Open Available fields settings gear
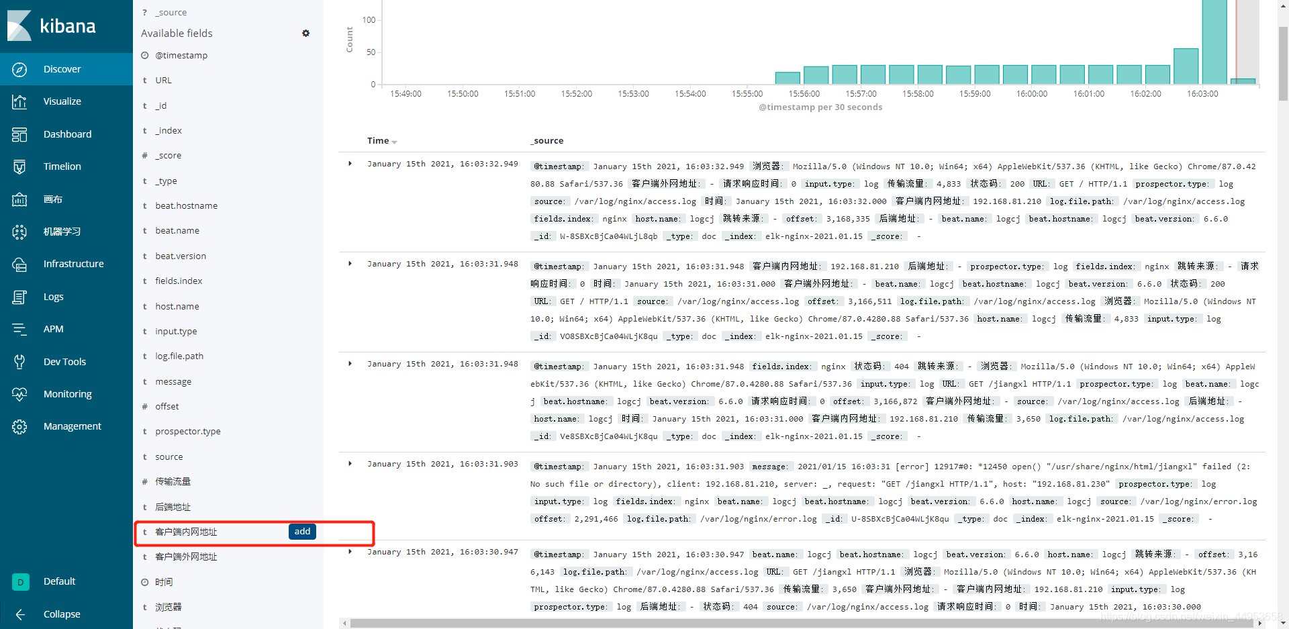Screen dimensions: 1289x629 [305, 33]
